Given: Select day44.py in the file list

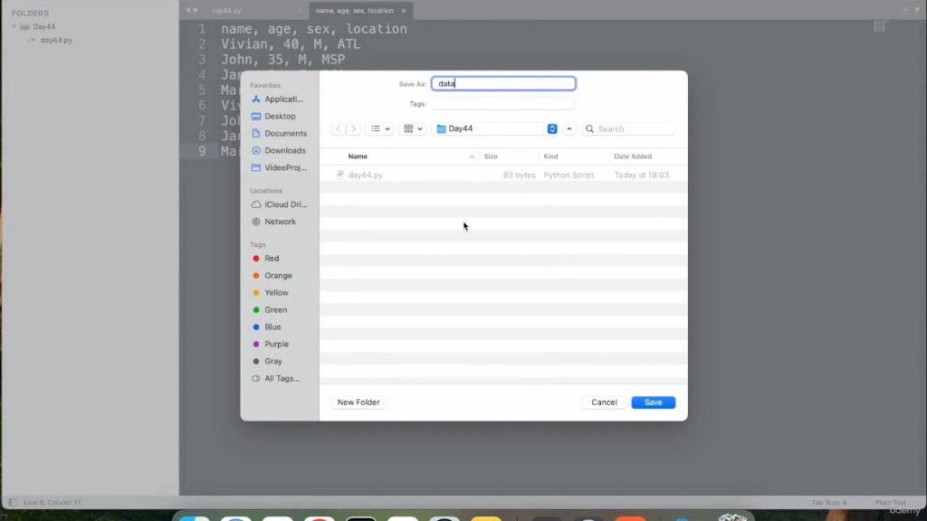Looking at the screenshot, I should click(x=503, y=175).
